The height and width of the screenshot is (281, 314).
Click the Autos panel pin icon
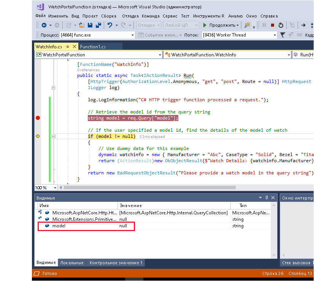point(266,198)
